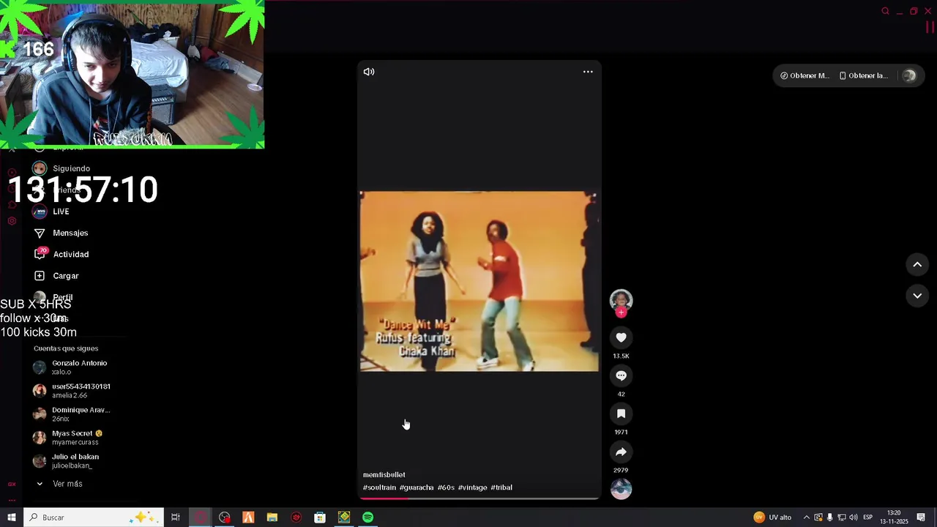The height and width of the screenshot is (527, 937).
Task: Go to the next video with down chevron
Action: (917, 296)
